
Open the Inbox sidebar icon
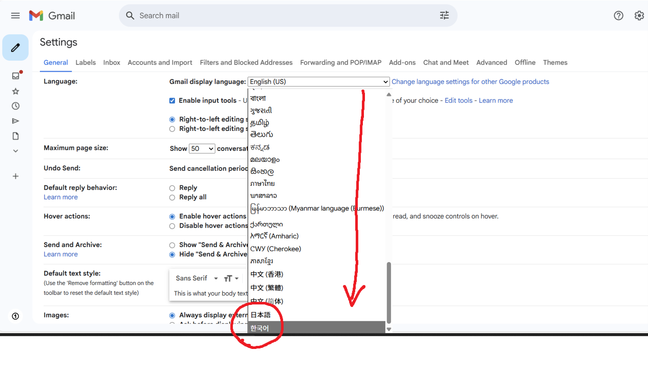point(16,76)
